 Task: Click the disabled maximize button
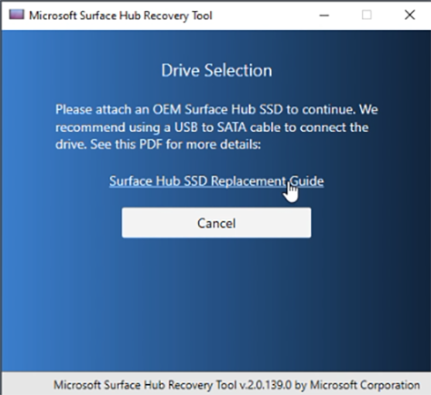pyautogui.click(x=366, y=15)
